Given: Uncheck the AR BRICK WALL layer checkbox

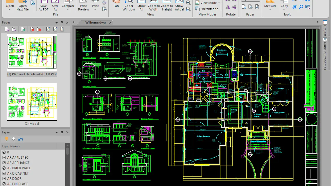Looking at the screenshot, I should 4,168.
